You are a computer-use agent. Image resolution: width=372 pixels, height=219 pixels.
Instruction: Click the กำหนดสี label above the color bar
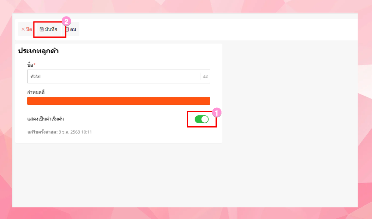click(x=36, y=92)
